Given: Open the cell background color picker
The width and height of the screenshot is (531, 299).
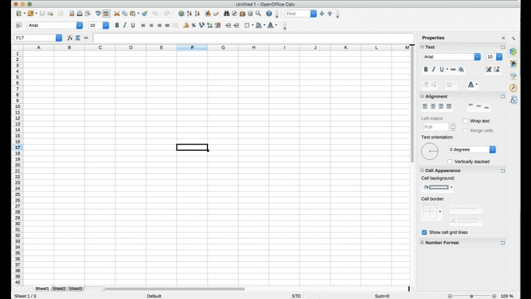Looking at the screenshot, I should (438, 187).
